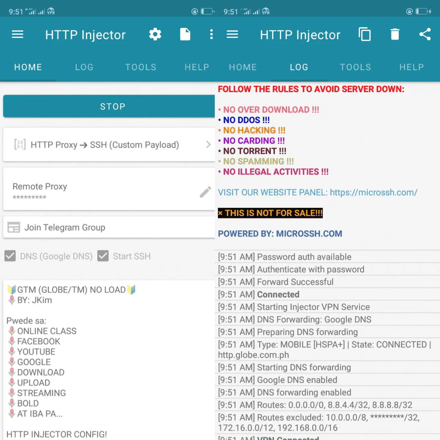Tap the binary icon beside HTTP Proxy tunnel type
Screen dimensions: 440x440
[20, 144]
